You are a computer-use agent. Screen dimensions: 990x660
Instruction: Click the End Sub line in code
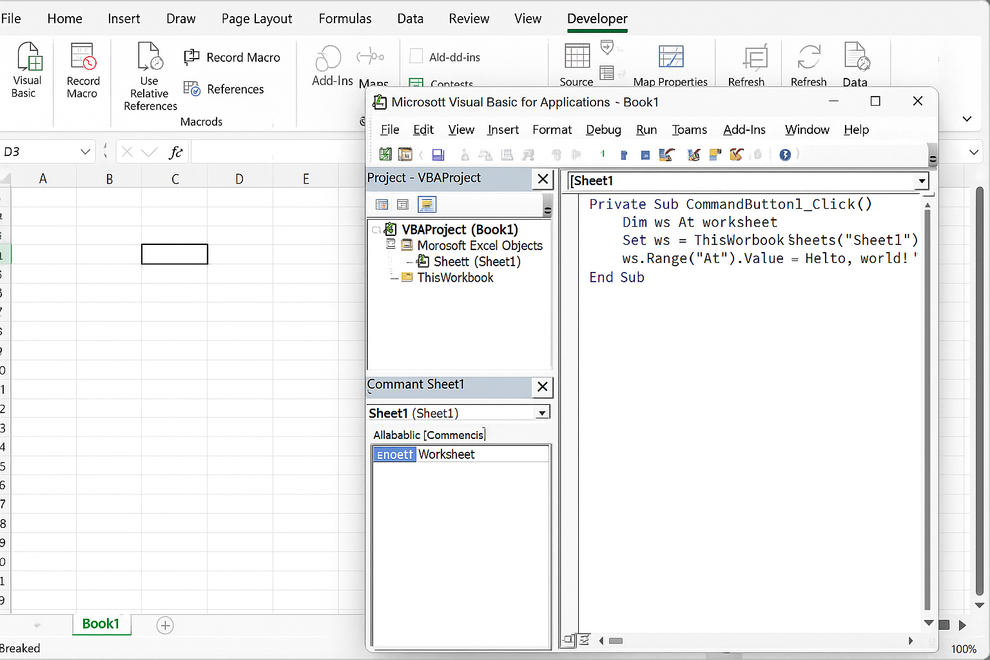coord(617,277)
